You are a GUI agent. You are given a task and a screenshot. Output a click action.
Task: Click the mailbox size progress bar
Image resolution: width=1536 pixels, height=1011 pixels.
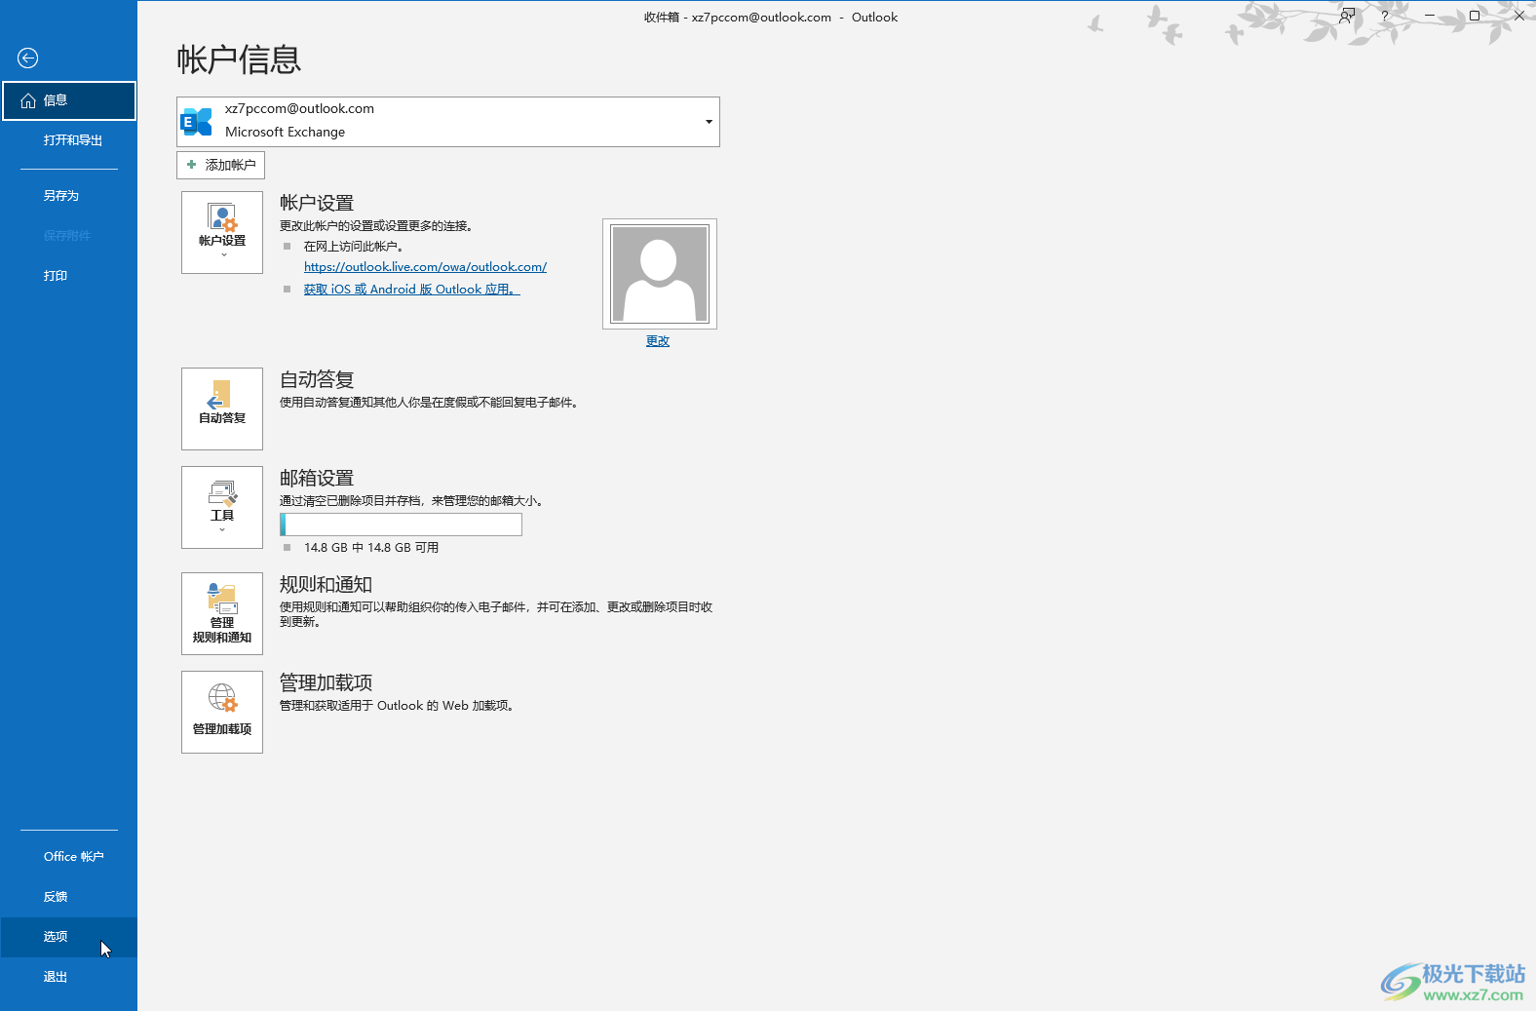(401, 525)
